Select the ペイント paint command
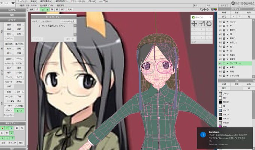255x150 pixels. [x=9, y=96]
